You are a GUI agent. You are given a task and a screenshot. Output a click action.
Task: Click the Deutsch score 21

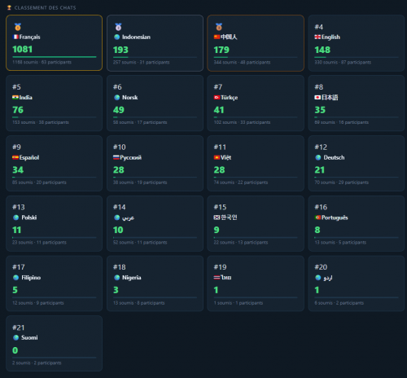click(x=320, y=169)
